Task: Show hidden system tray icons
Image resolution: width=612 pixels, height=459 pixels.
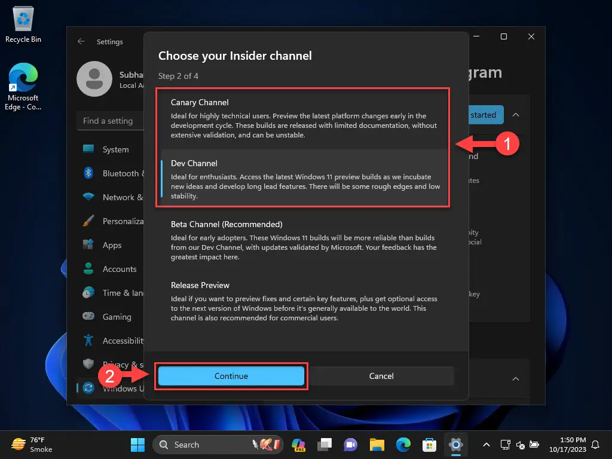Action: point(486,445)
